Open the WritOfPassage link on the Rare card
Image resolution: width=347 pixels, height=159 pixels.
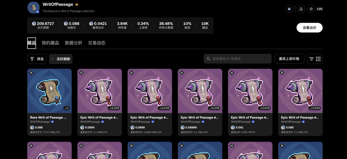click(x=40, y=122)
